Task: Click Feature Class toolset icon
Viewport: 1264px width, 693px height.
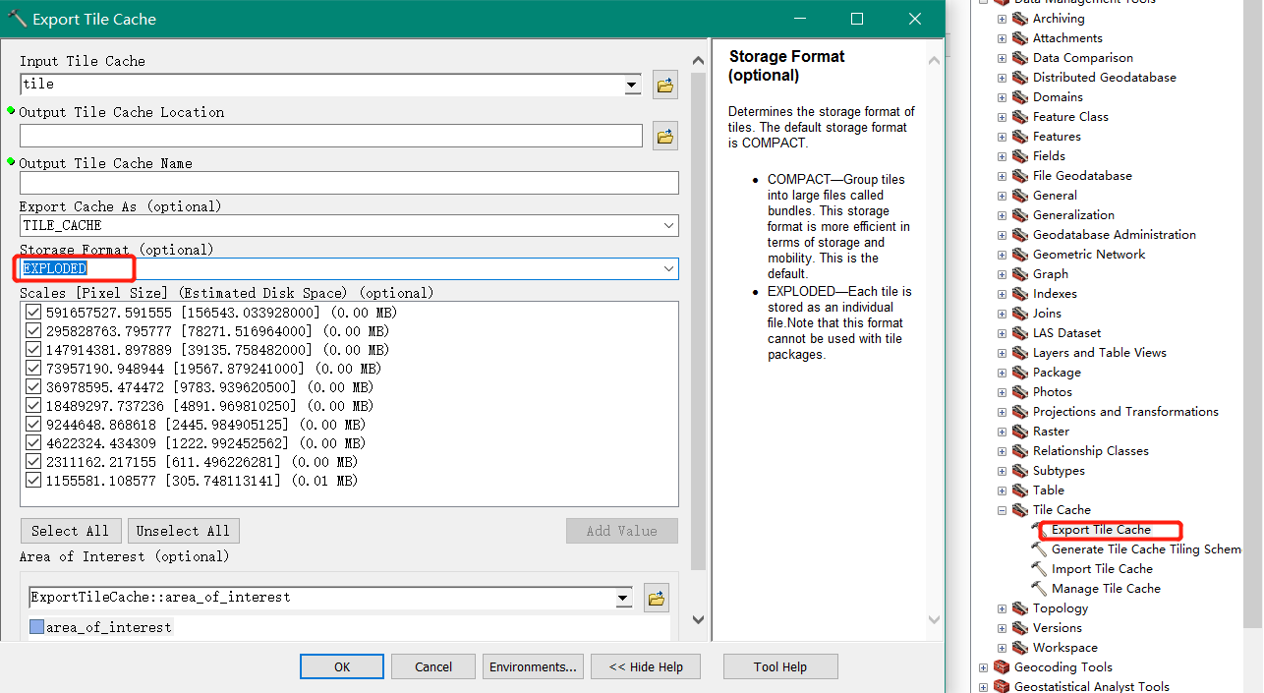Action: pyautogui.click(x=1020, y=117)
